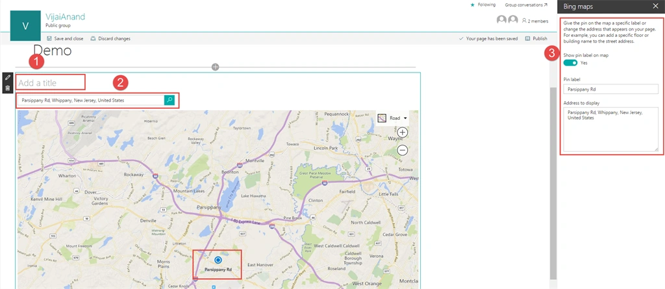Click Discard changes
Viewport: 665px width, 289px height.
[110, 38]
